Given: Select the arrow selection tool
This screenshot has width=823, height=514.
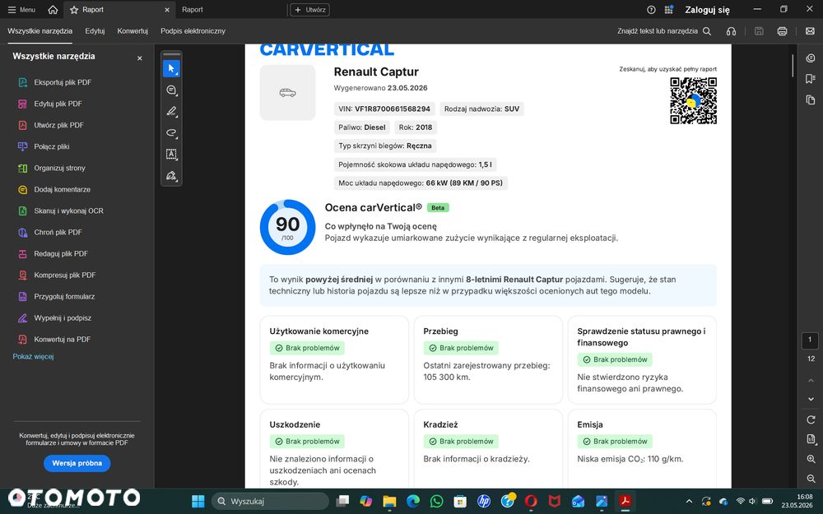Looking at the screenshot, I should (x=171, y=68).
